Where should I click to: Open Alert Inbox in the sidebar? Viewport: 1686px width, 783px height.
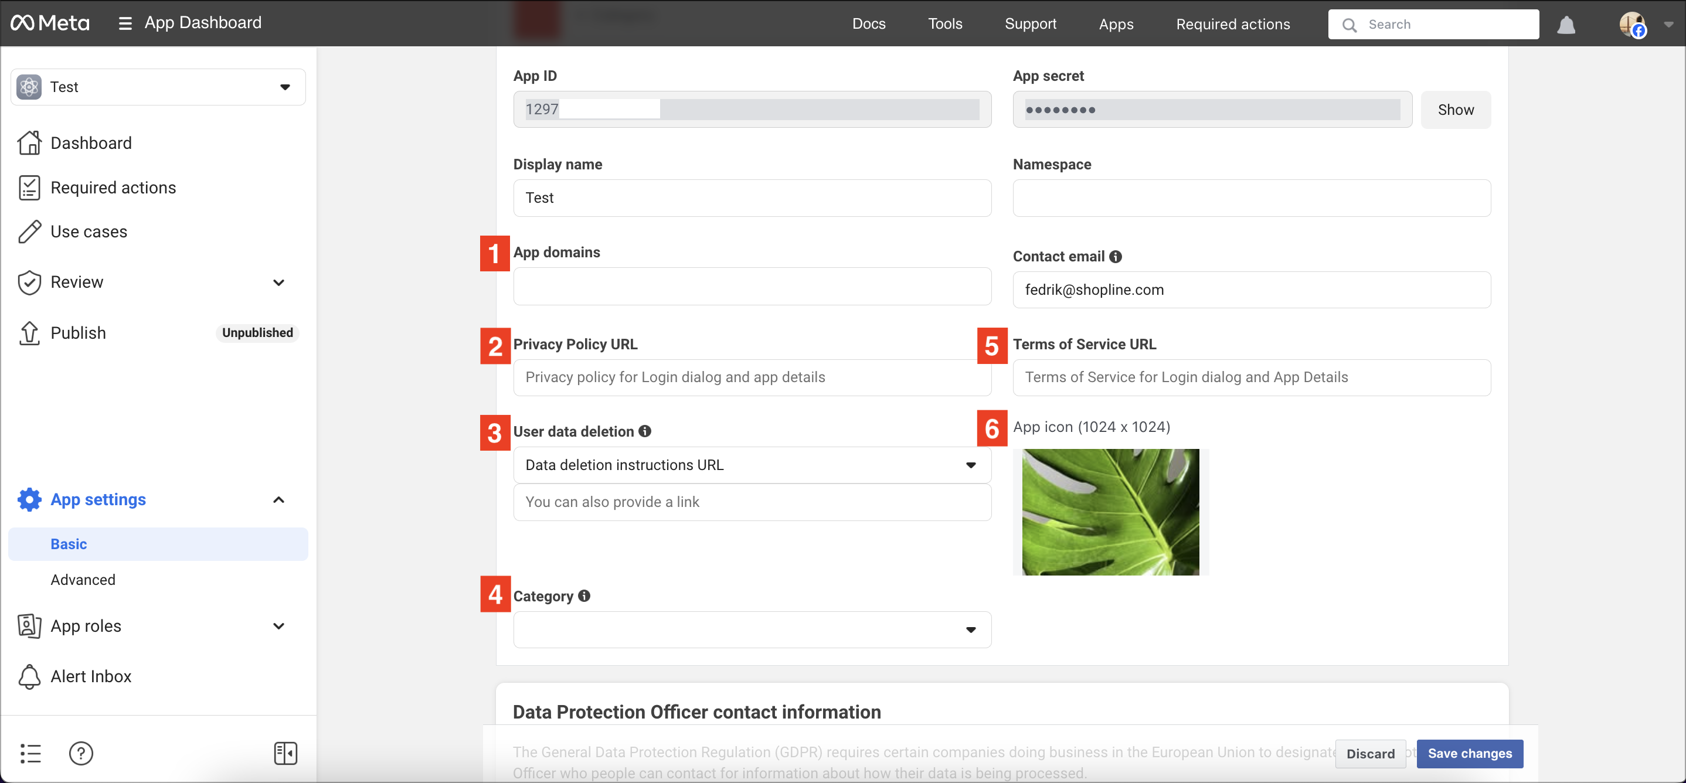pos(91,676)
